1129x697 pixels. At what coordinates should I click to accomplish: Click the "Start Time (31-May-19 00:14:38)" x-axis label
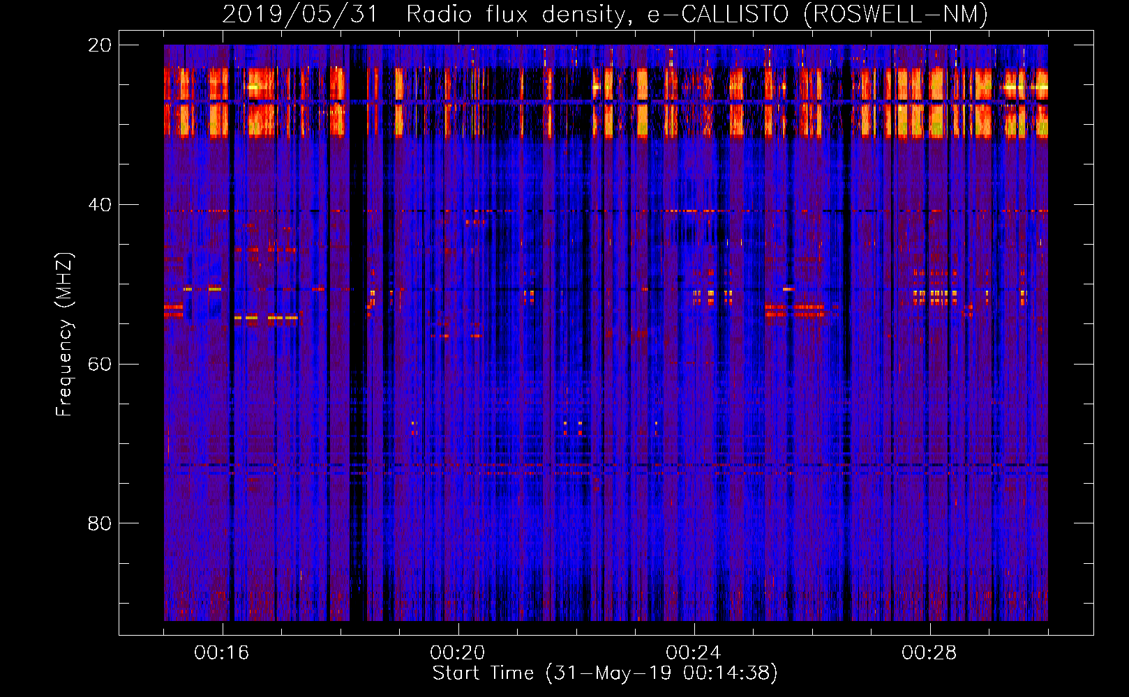[x=605, y=673]
